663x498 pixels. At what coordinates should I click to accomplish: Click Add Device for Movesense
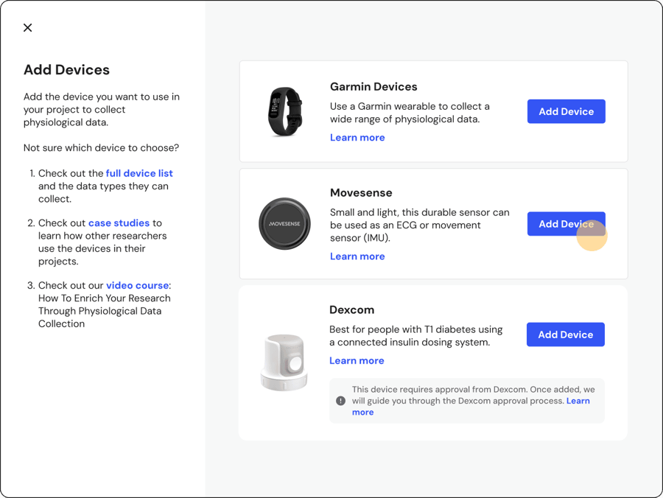tap(566, 223)
